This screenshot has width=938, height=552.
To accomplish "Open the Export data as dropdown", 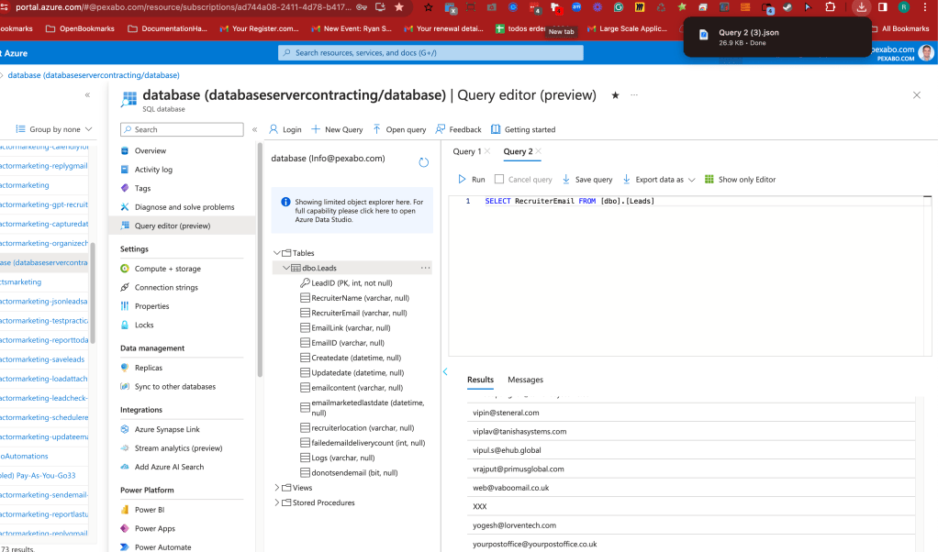I will click(x=659, y=179).
